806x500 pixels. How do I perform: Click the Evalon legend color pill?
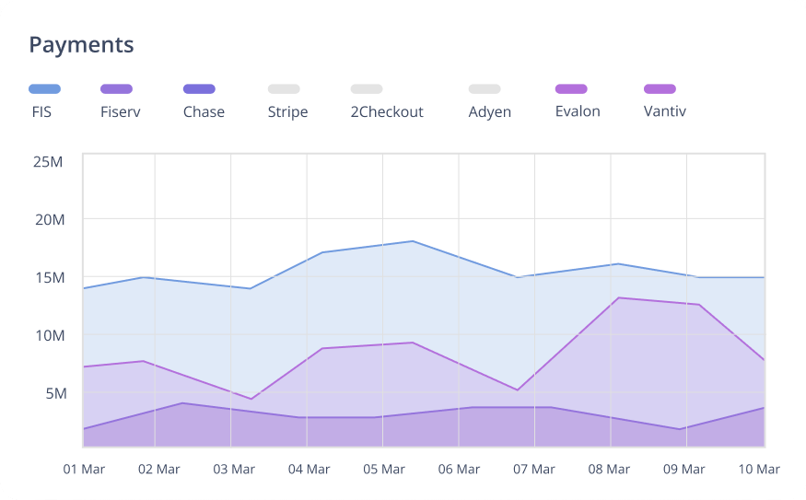click(571, 89)
